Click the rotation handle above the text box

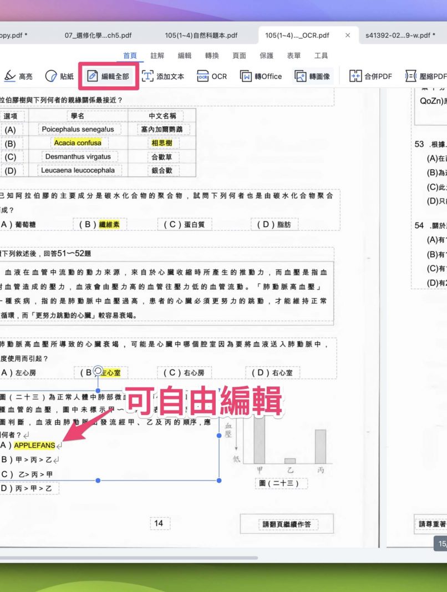click(x=98, y=371)
